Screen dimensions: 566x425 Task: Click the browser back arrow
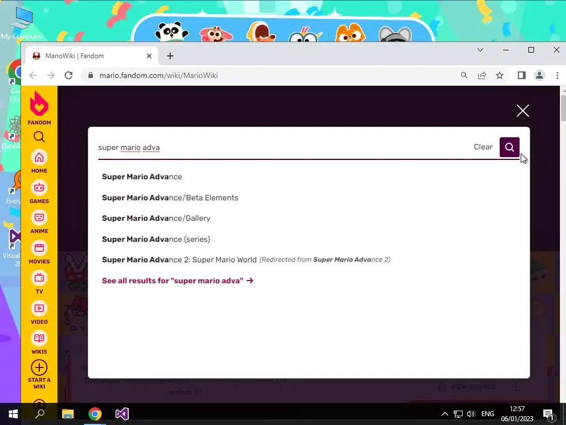(x=33, y=75)
